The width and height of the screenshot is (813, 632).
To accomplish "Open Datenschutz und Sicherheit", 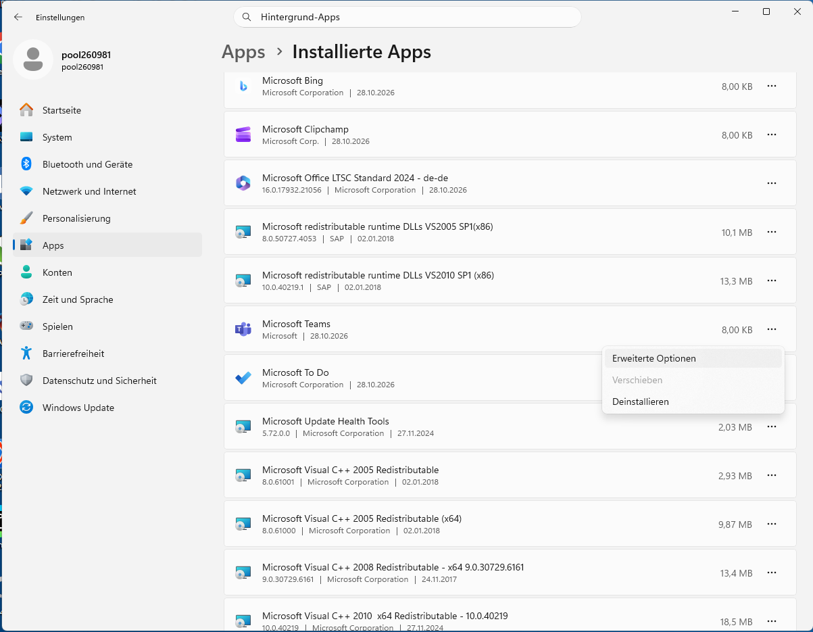I will coord(107,381).
